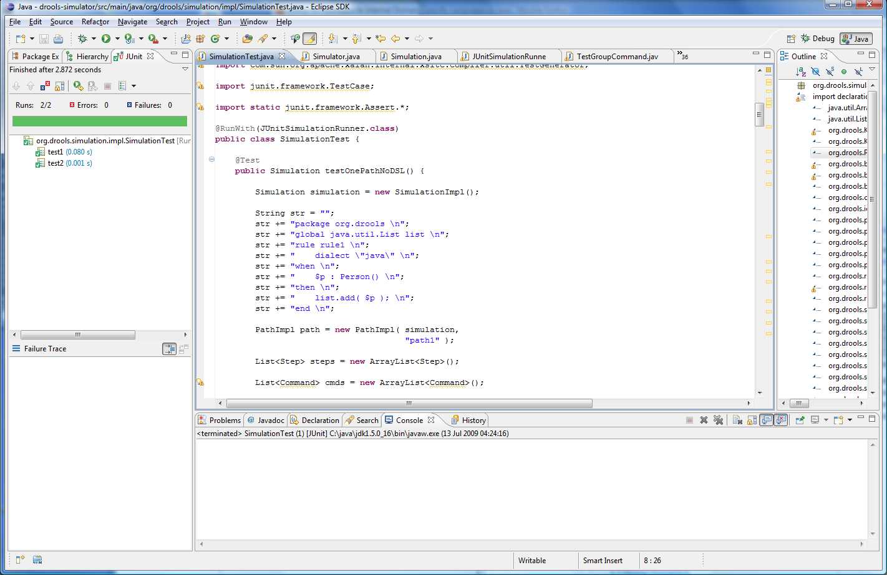Switch to the Debug perspective

[817, 39]
